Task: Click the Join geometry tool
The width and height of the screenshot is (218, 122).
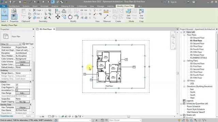Action: tap(37, 18)
